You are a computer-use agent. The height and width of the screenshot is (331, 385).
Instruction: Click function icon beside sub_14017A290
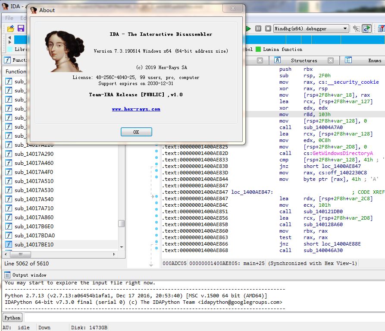tap(9, 154)
